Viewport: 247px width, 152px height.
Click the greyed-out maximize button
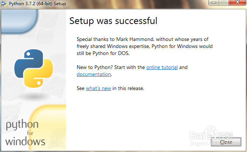224,3
